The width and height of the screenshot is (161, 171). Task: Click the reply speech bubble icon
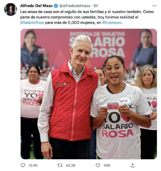pos(23,165)
